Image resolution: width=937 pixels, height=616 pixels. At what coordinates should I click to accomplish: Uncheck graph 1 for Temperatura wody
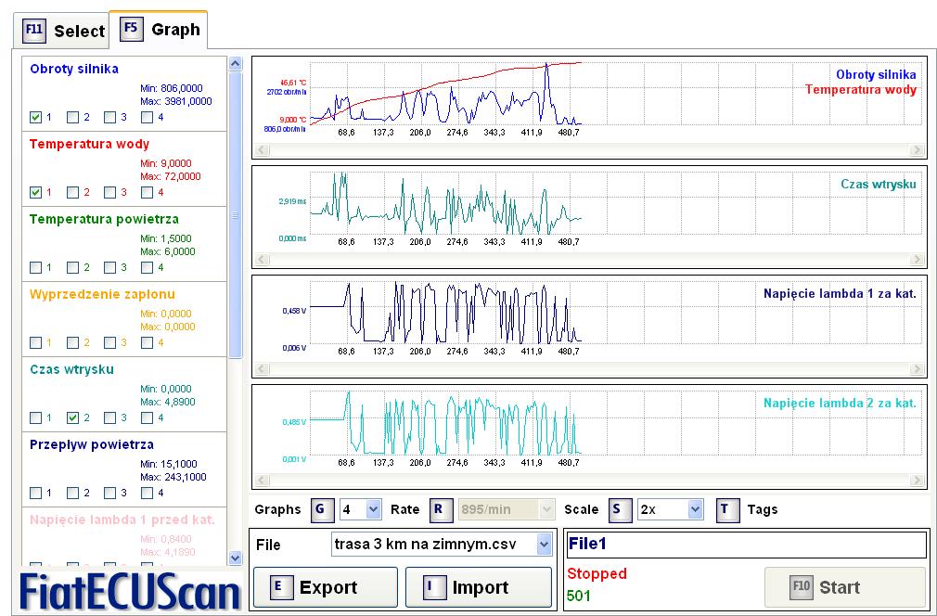click(36, 192)
